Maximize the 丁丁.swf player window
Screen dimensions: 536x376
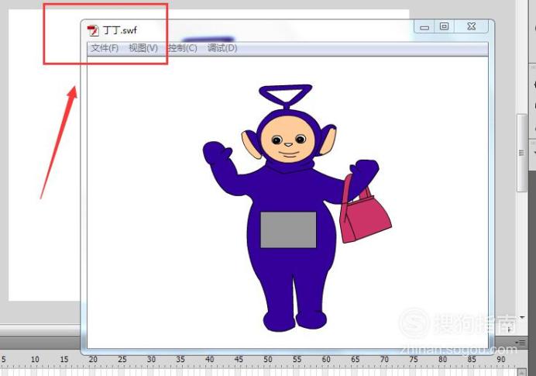coord(444,26)
